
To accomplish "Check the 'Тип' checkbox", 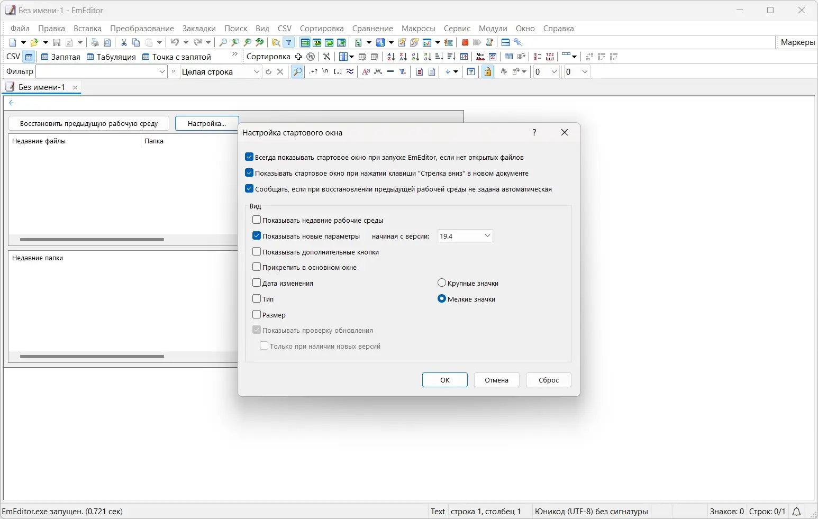I will (x=257, y=299).
